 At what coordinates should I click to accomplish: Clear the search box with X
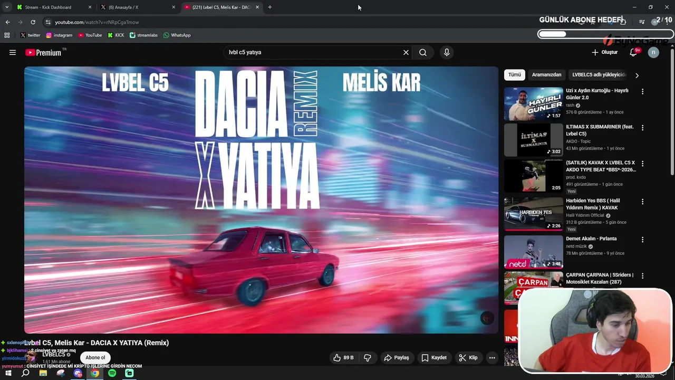coord(406,52)
